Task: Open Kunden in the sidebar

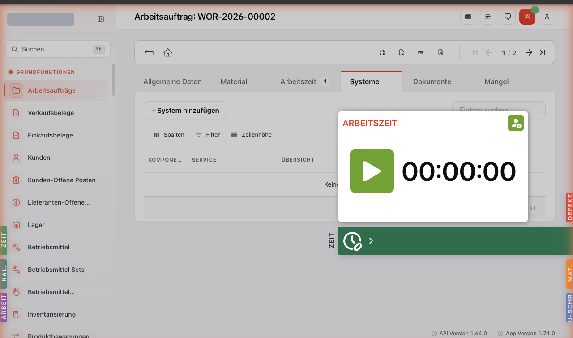Action: pos(56,158)
